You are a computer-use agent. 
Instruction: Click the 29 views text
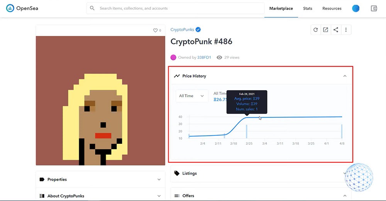click(232, 57)
